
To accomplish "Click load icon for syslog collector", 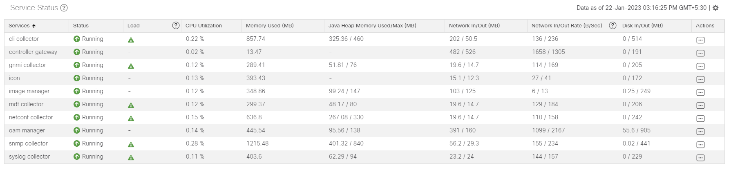I will pos(131,157).
